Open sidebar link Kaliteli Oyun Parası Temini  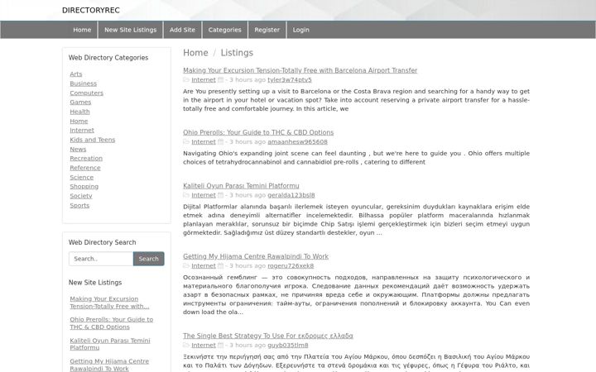[x=110, y=344]
